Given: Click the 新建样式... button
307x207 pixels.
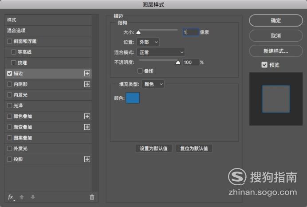Looking at the screenshot, I should pyautogui.click(x=276, y=51).
